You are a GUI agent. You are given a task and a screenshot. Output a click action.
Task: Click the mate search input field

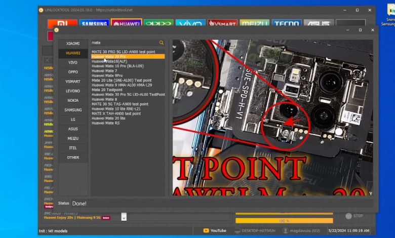pos(124,43)
